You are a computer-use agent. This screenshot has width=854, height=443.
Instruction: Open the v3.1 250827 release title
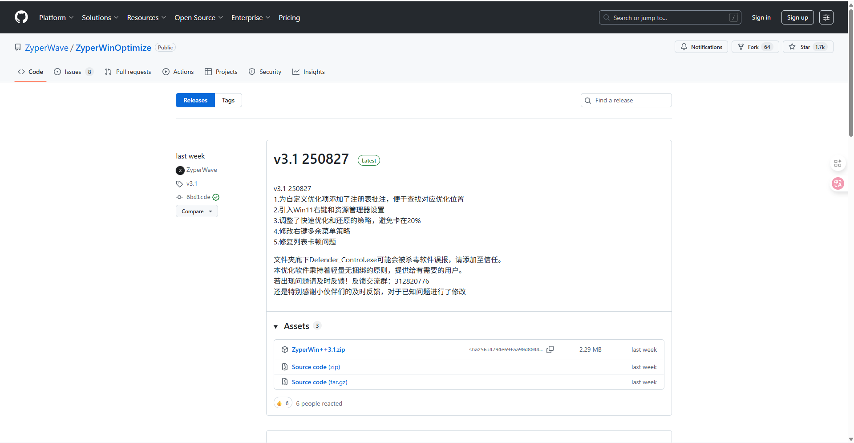click(311, 159)
